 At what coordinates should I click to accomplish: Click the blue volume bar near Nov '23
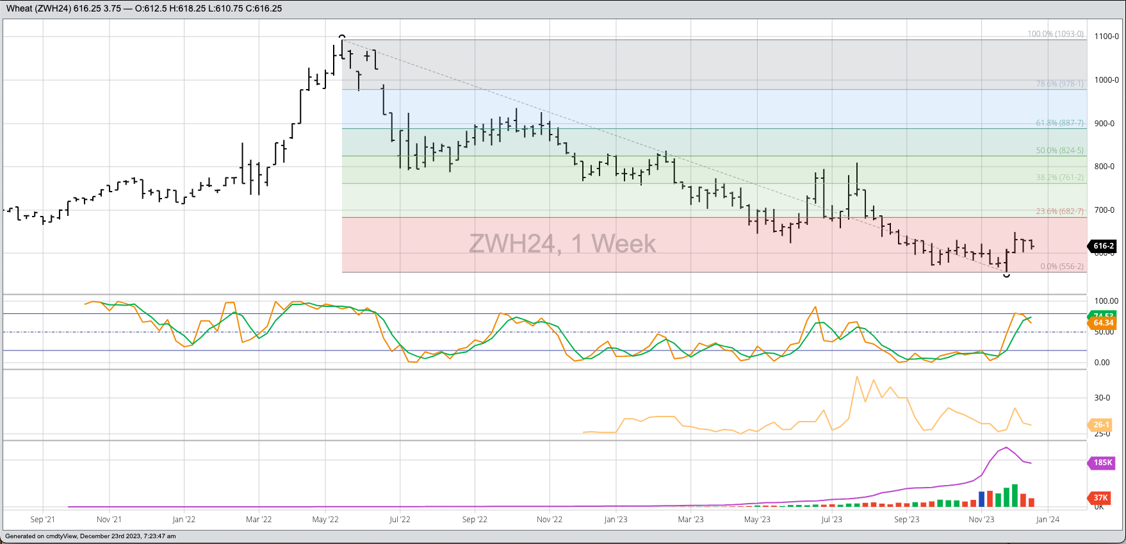pyautogui.click(x=982, y=499)
